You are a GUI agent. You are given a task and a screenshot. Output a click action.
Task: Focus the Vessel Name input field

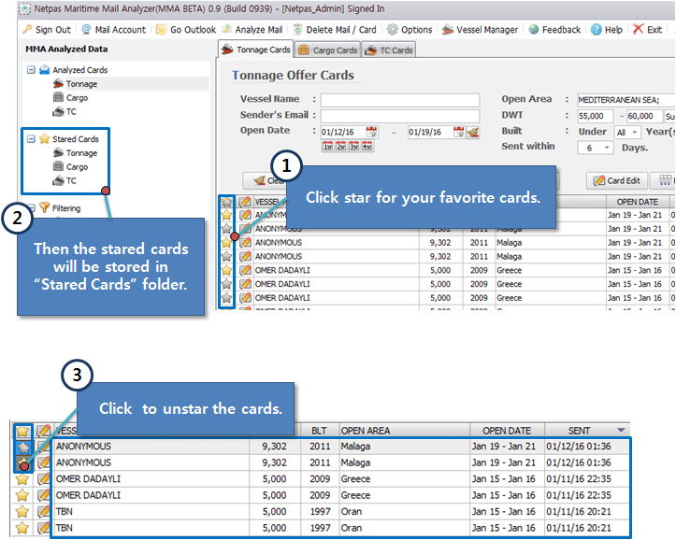(x=400, y=100)
